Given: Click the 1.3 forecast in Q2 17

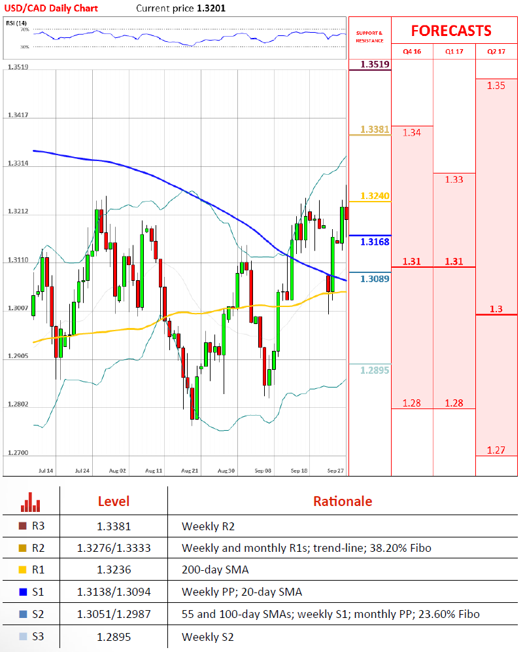Looking at the screenshot, I should pyautogui.click(x=496, y=309).
